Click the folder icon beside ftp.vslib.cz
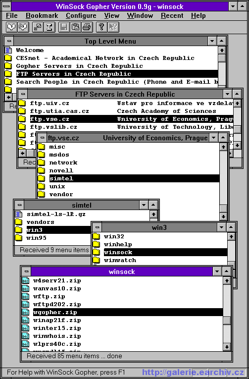The width and height of the screenshot is (249, 379). pyautogui.click(x=22, y=127)
